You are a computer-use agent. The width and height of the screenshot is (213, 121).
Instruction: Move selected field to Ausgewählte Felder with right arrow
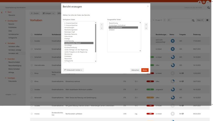point(101,25)
